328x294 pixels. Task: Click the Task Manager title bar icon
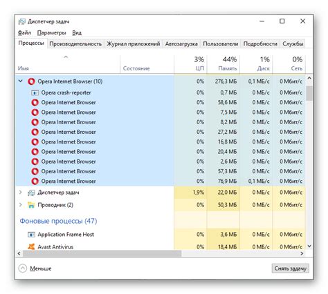(21, 21)
